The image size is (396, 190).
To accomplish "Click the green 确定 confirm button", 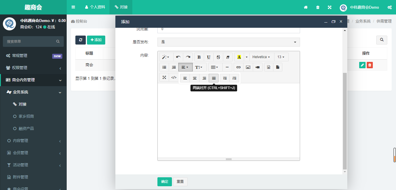I will (164, 182).
